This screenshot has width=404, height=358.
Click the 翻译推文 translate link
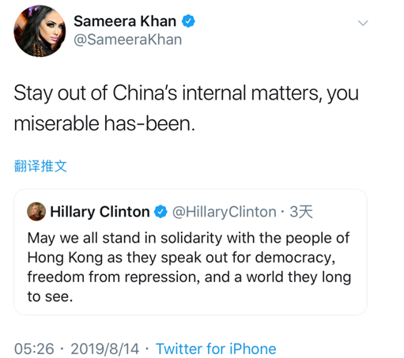40,166
